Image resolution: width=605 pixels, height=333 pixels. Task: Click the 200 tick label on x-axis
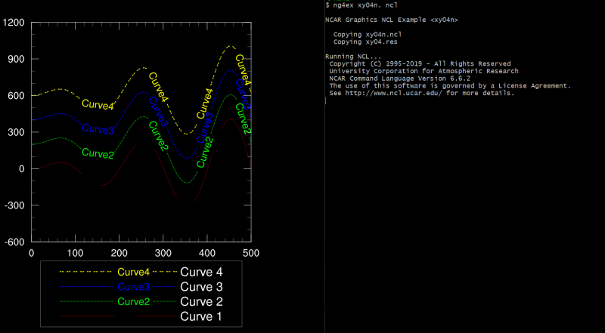point(119,253)
